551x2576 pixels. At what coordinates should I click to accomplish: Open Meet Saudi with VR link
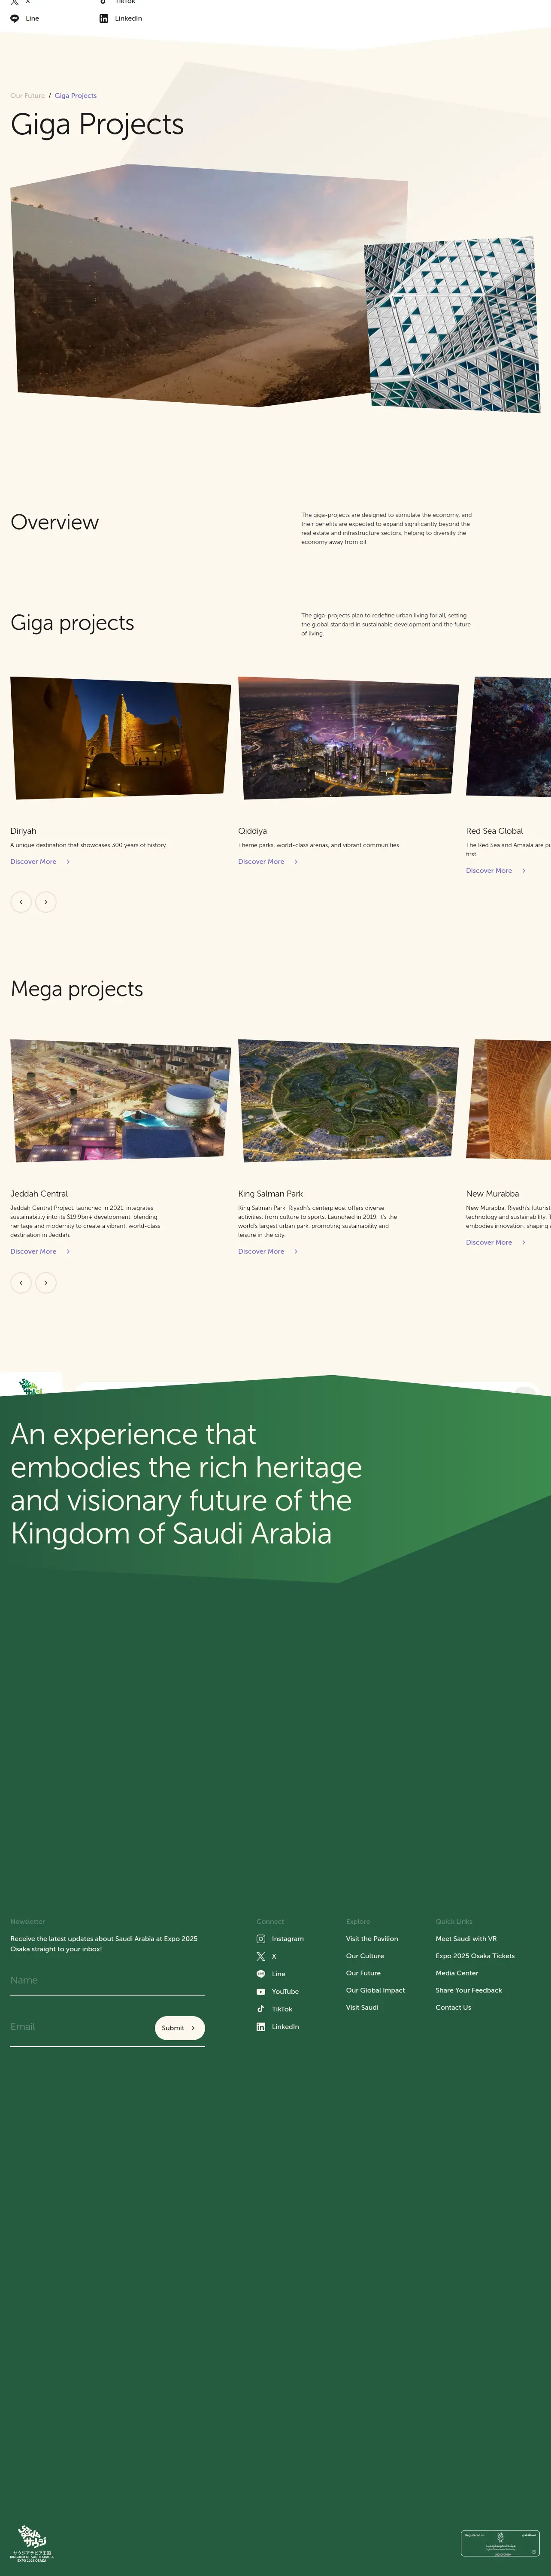click(466, 1938)
